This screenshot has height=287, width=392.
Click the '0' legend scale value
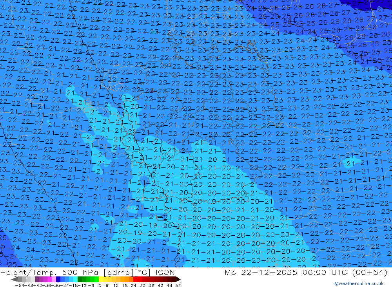click(100, 285)
